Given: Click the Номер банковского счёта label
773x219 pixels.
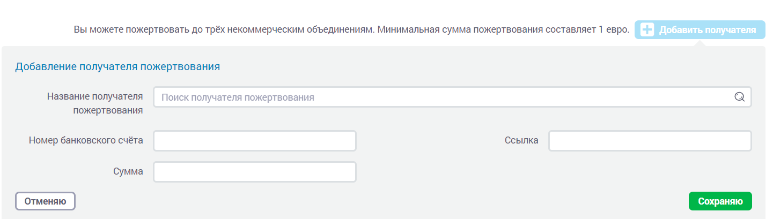Looking at the screenshot, I should click(86, 140).
